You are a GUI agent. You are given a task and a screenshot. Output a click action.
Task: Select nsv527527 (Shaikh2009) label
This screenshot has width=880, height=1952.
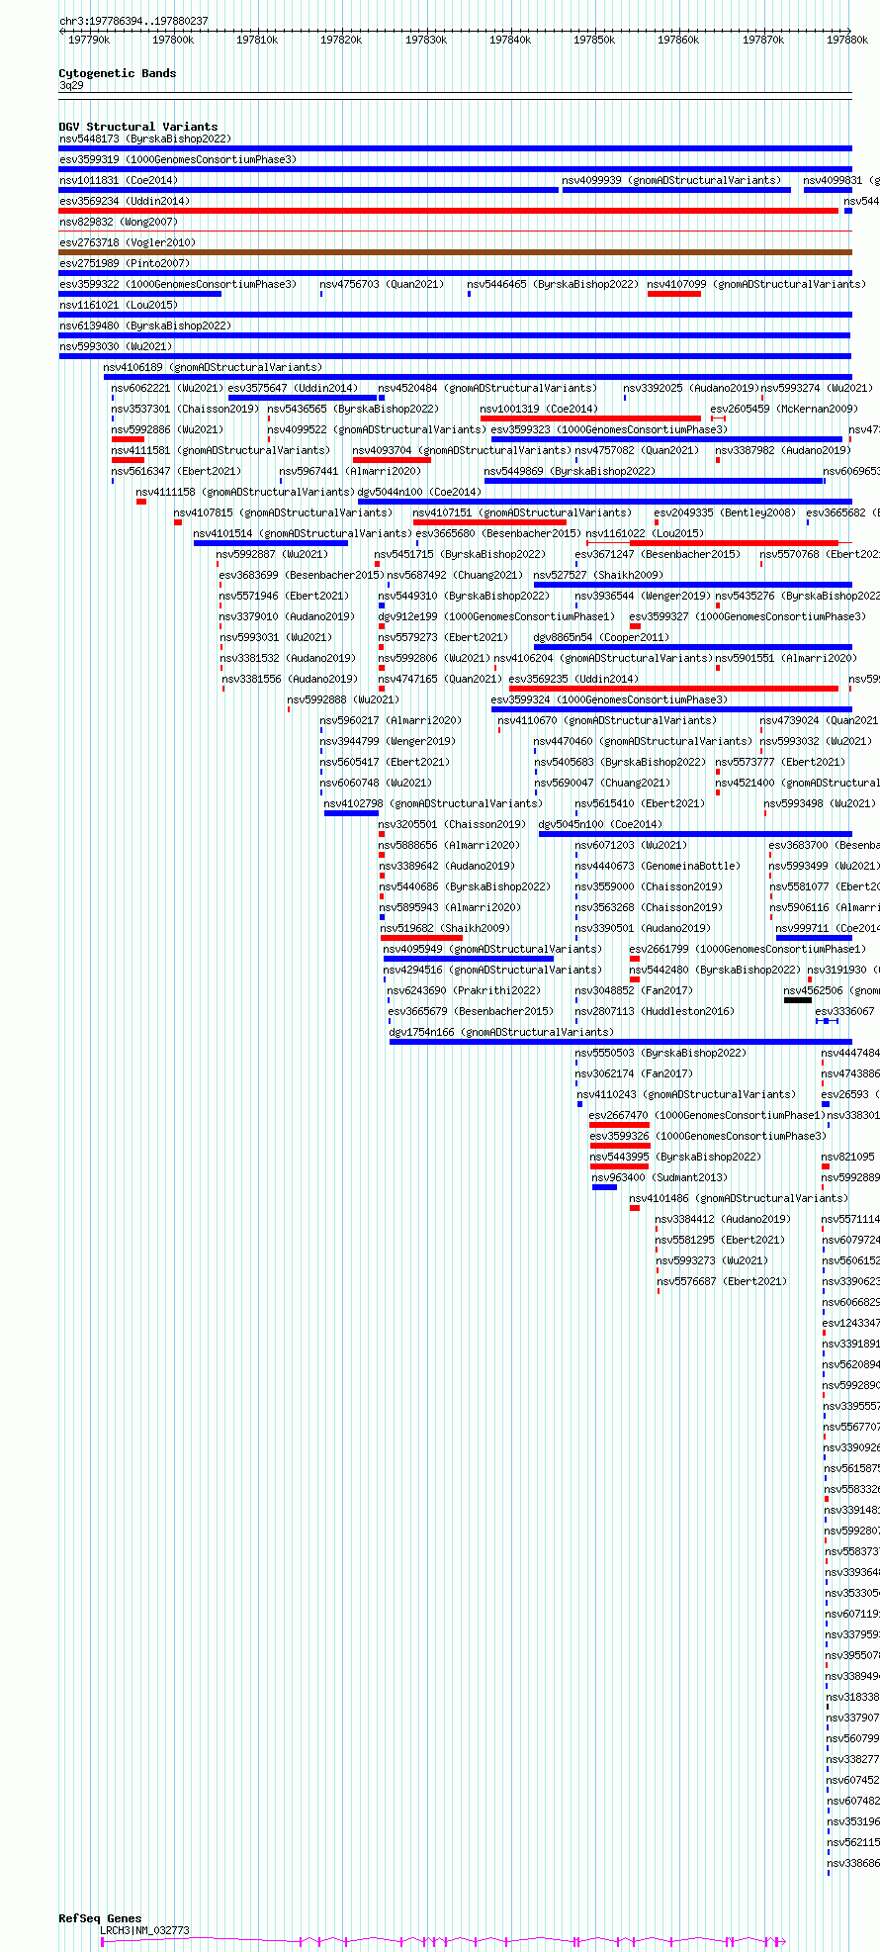coord(598,575)
